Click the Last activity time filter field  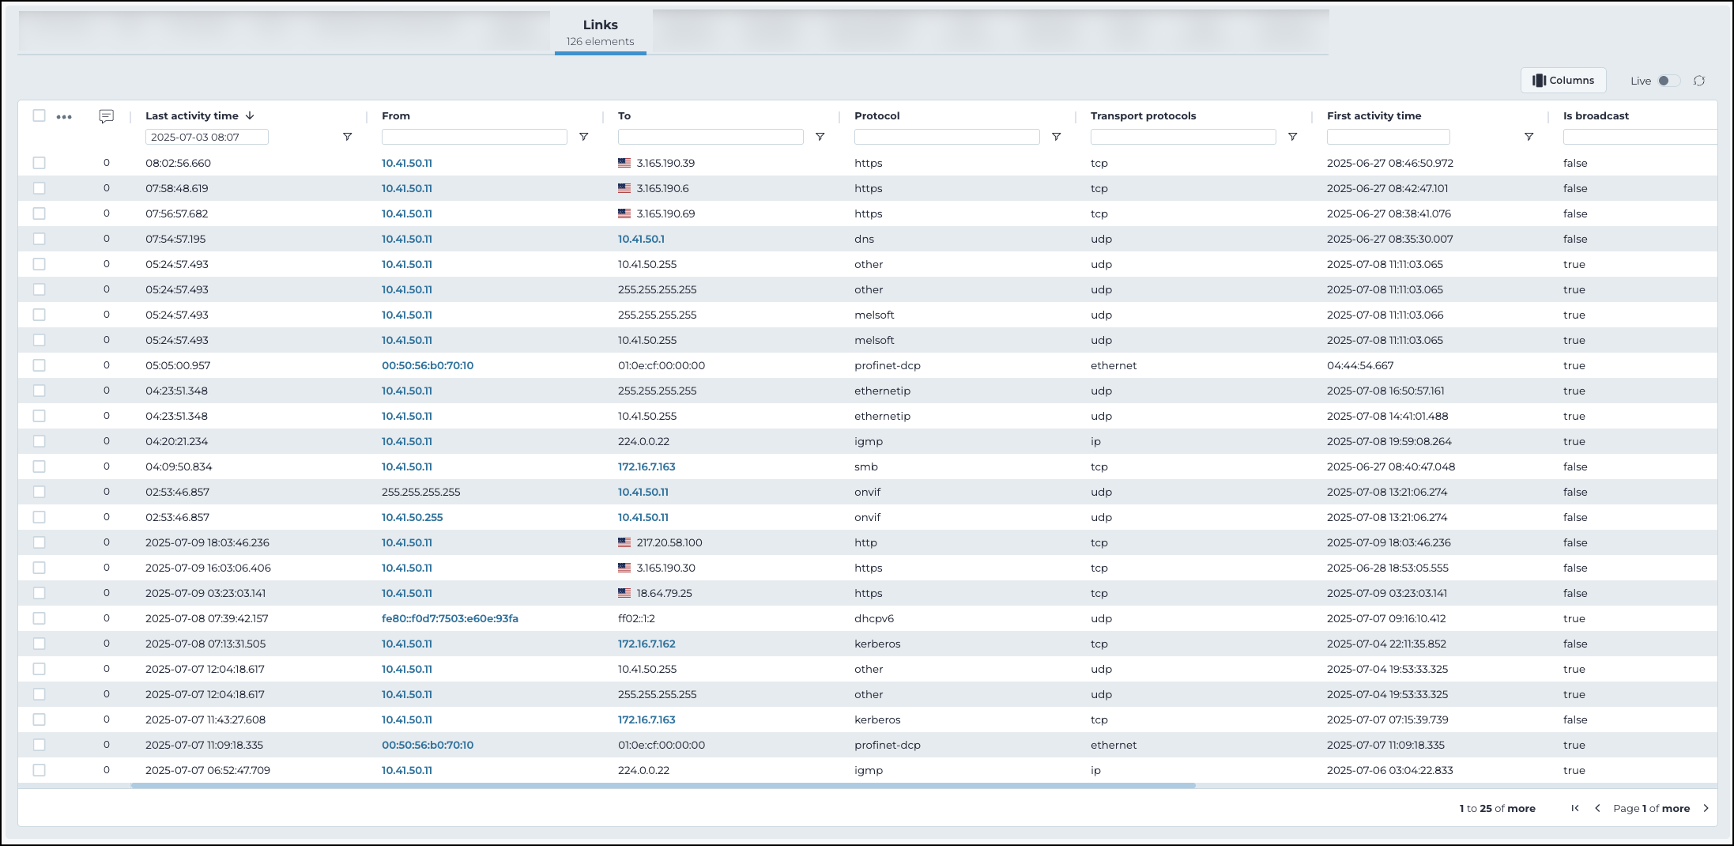207,137
